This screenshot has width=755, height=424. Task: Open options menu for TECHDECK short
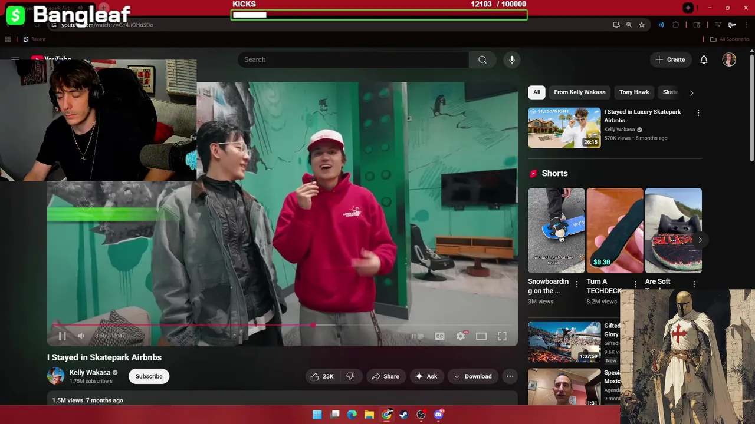[x=635, y=284]
